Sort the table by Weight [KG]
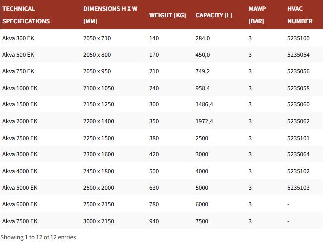The height and width of the screenshot is (244, 323). (x=167, y=15)
